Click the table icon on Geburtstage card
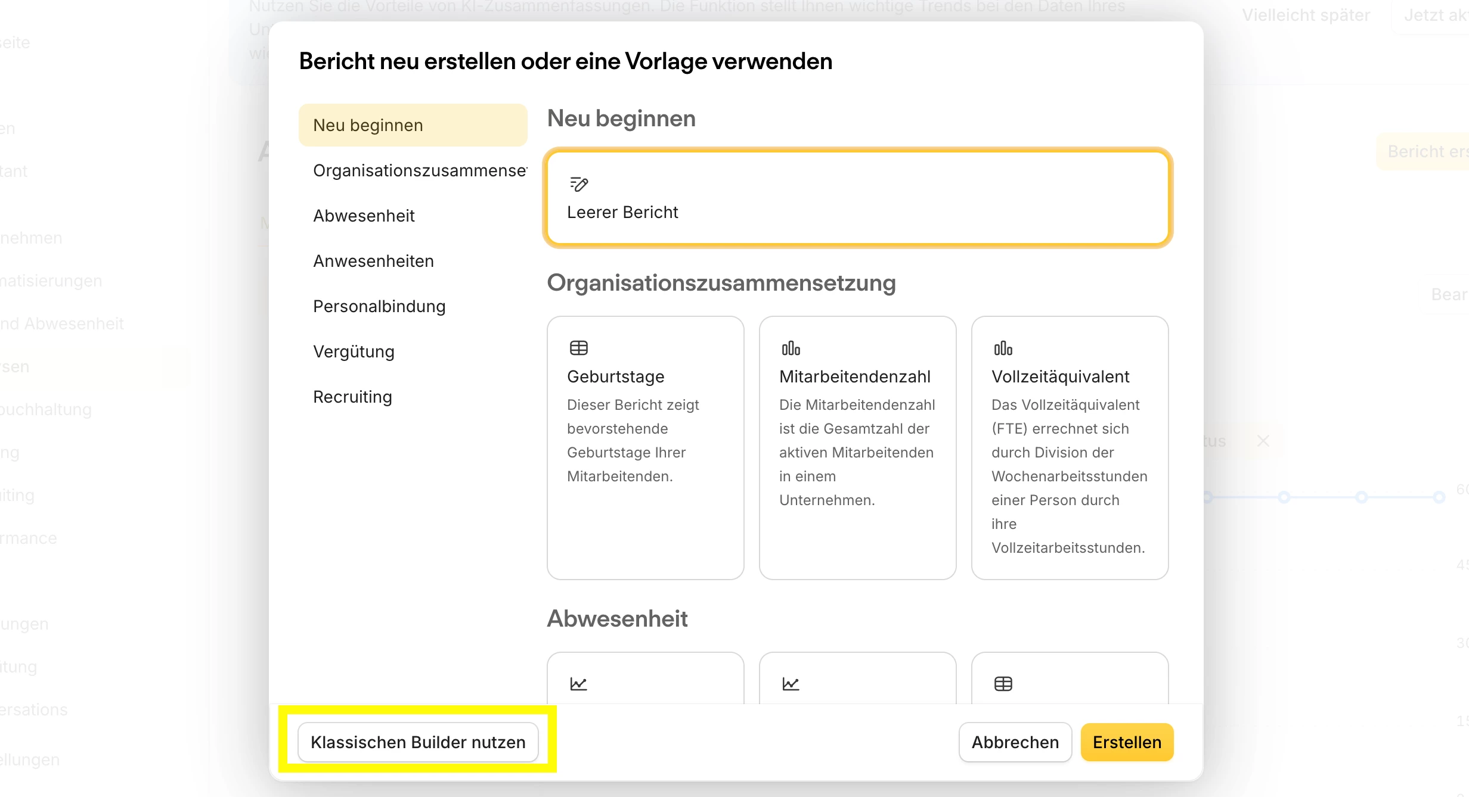This screenshot has width=1469, height=797. [x=578, y=348]
